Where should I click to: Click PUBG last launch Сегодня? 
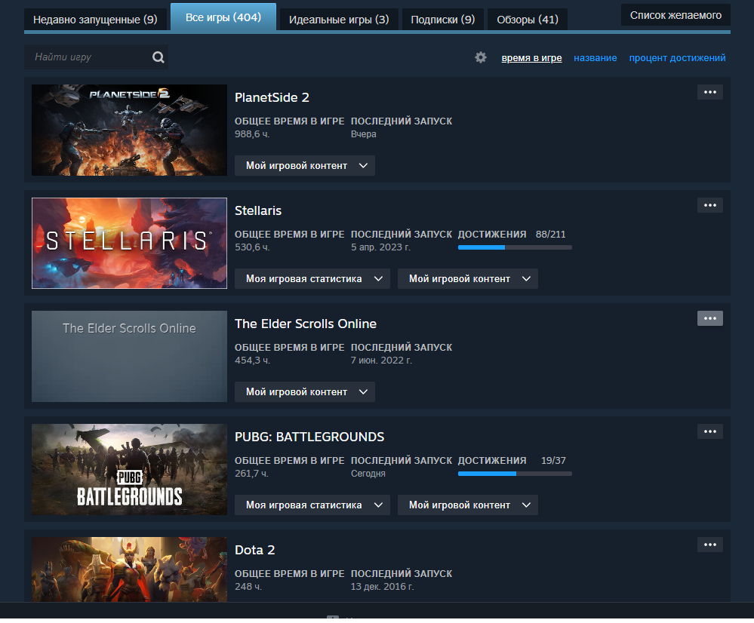(368, 474)
